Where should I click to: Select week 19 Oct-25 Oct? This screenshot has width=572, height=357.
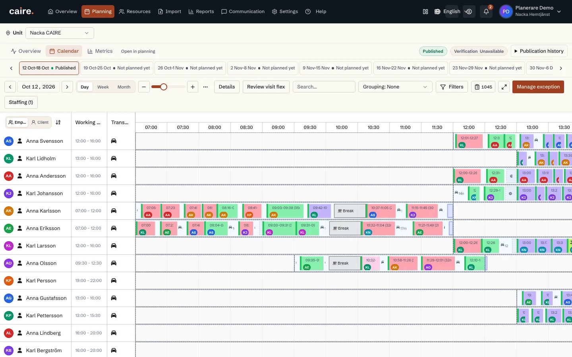pos(116,68)
